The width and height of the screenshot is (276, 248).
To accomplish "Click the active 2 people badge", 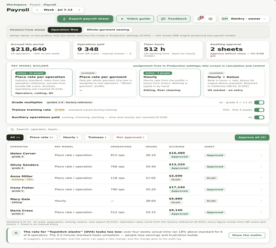I will 157,73.
